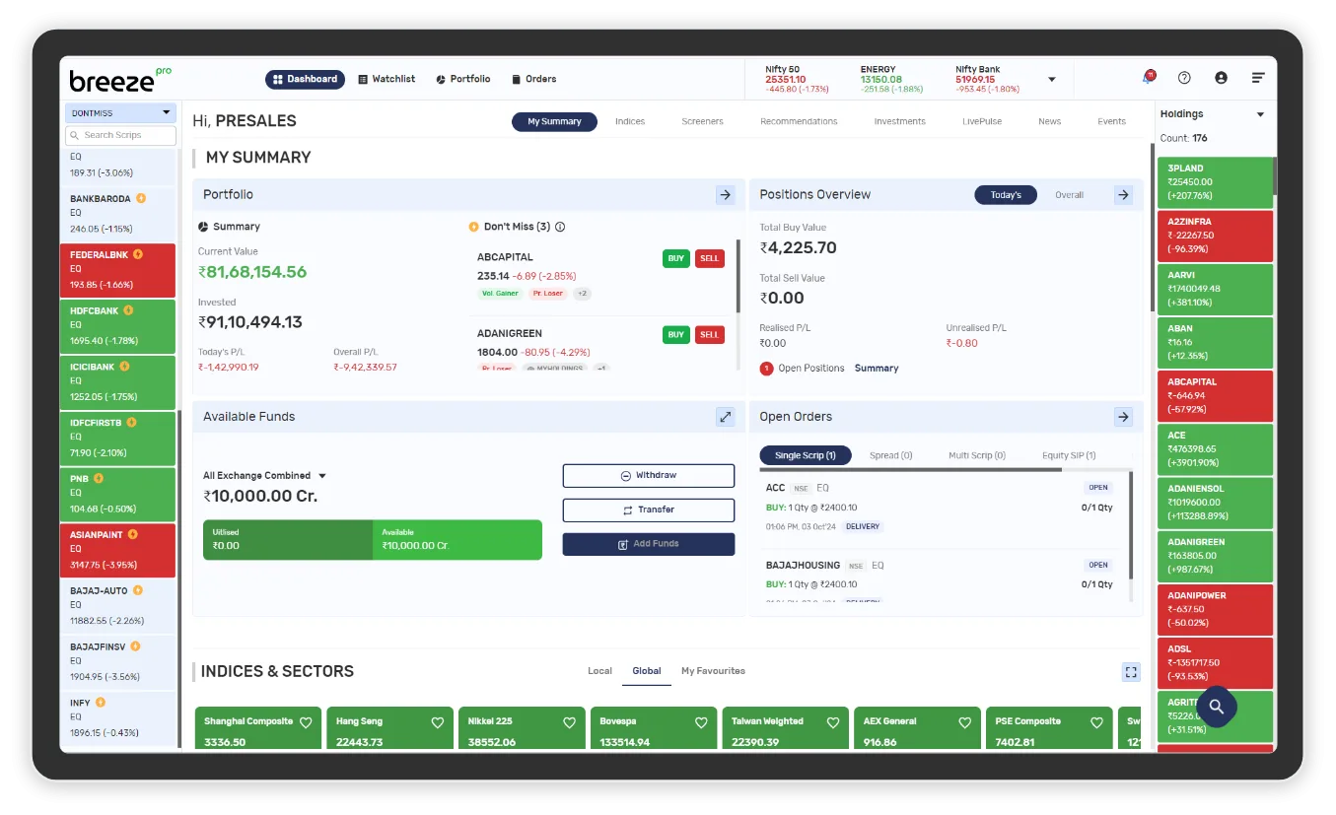Click the INFY orange badge icon

[x=101, y=703]
